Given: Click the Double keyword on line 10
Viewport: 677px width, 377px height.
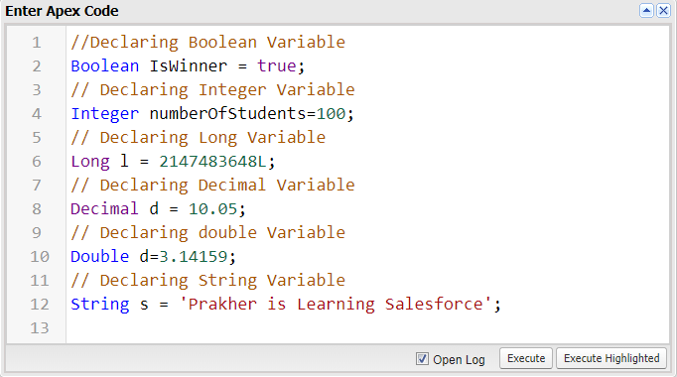Looking at the screenshot, I should pyautogui.click(x=99, y=256).
